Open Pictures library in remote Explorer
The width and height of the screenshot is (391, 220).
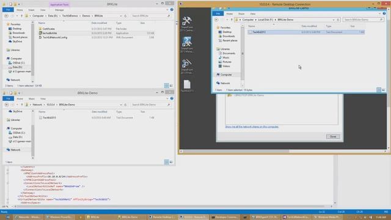225,62
